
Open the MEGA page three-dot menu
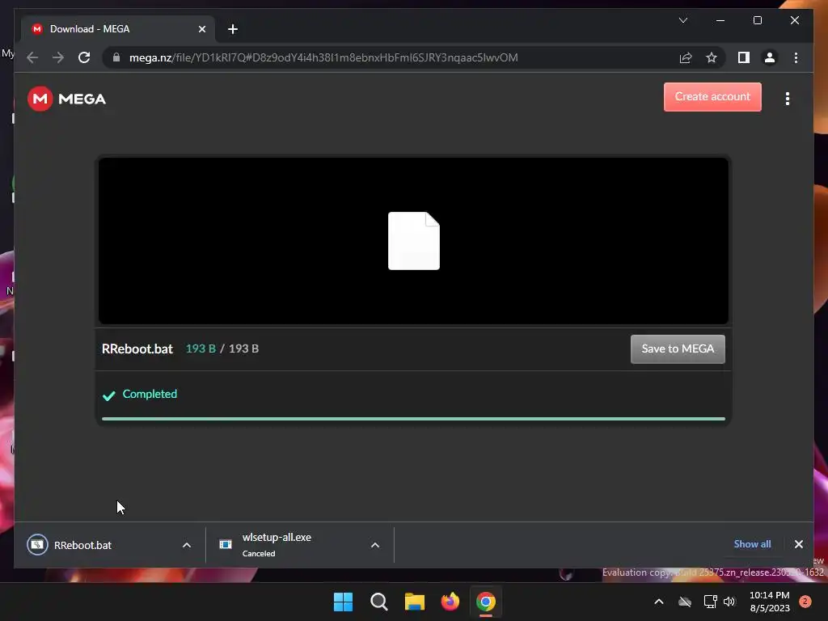click(787, 99)
